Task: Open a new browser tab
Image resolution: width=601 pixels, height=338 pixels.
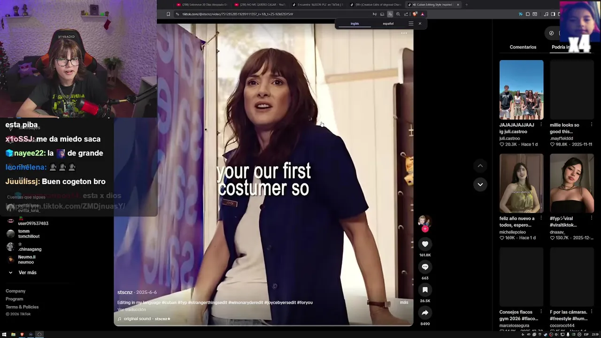Action: click(466, 5)
